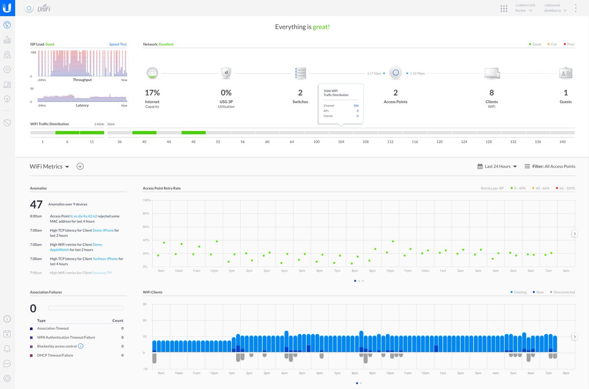Open the info circle icon in sidebar
This screenshot has height=389, width=589.
tap(7, 319)
